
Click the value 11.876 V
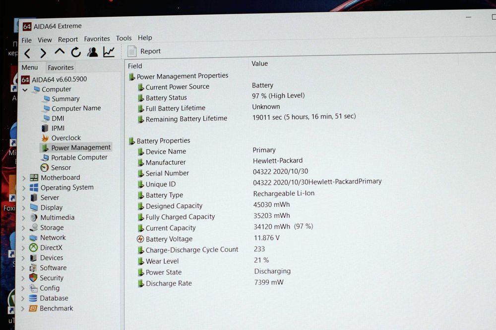(267, 237)
